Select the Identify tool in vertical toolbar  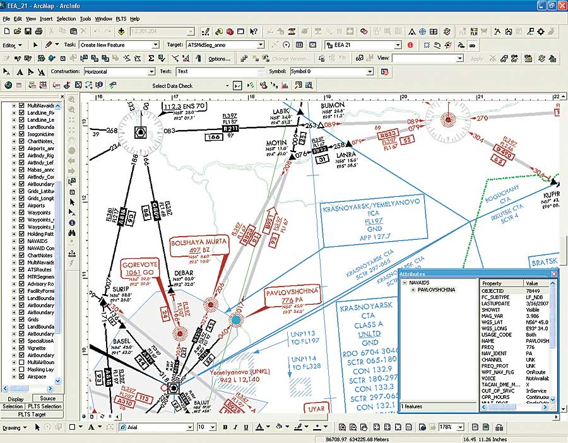[72, 222]
